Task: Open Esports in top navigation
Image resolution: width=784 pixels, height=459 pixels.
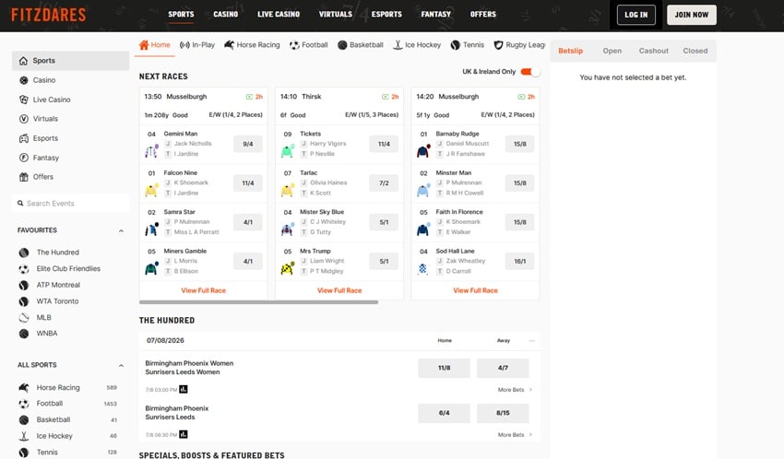Action: click(x=386, y=15)
